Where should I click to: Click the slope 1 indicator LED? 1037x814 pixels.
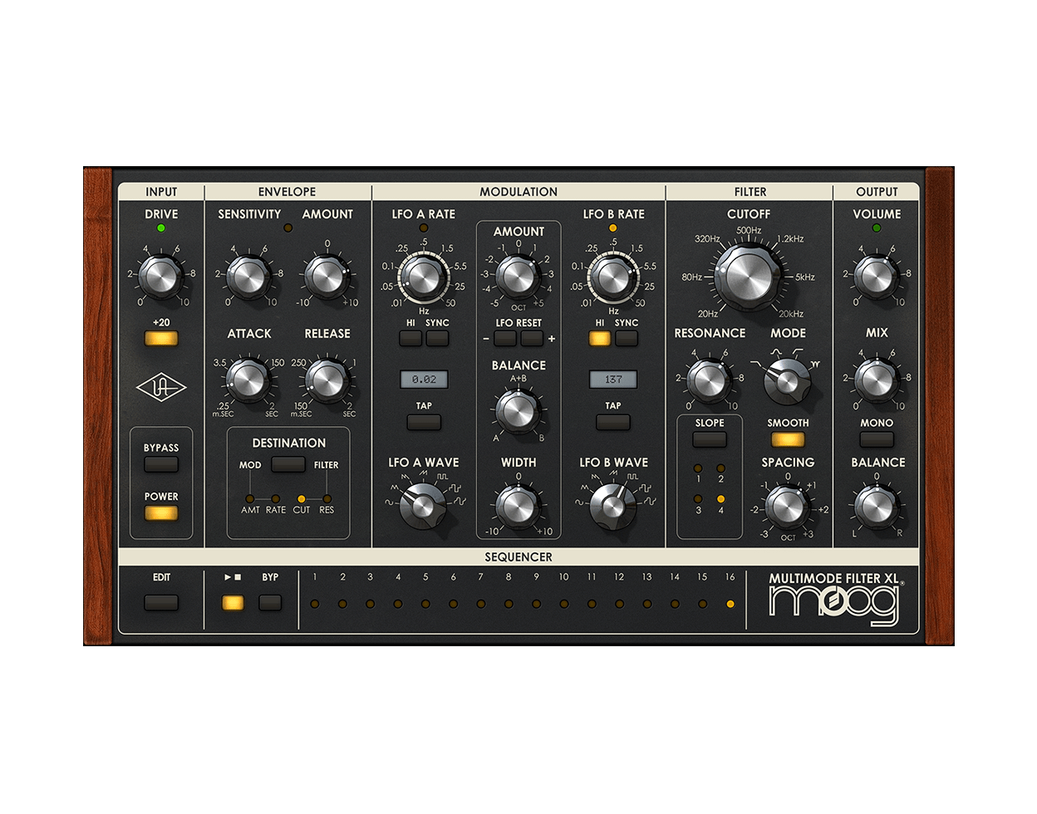tap(698, 468)
